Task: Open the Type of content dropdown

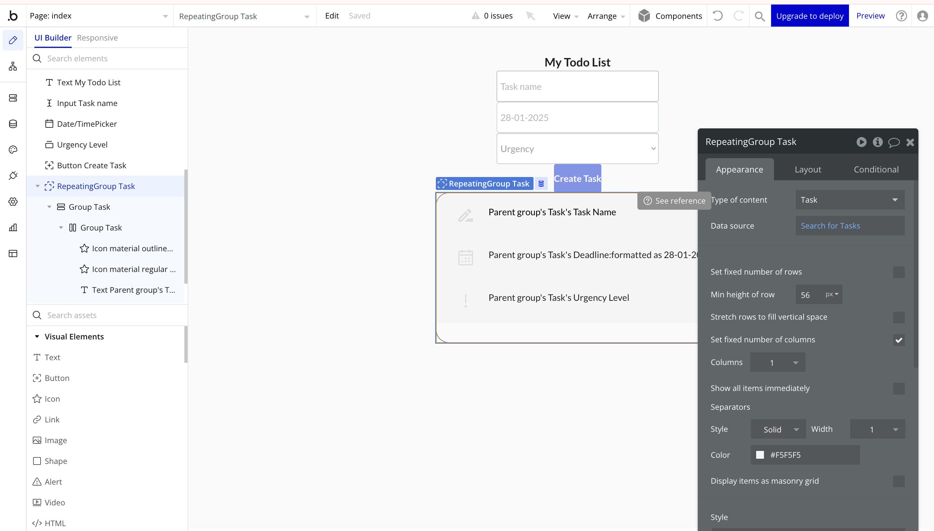Action: click(850, 200)
